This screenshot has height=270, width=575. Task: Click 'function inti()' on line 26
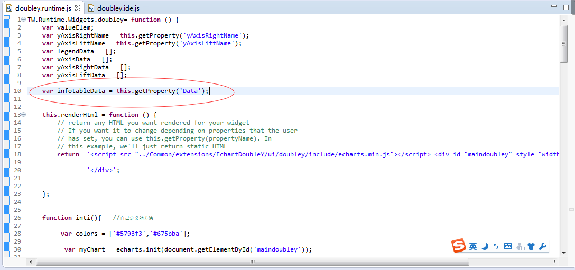pos(72,218)
